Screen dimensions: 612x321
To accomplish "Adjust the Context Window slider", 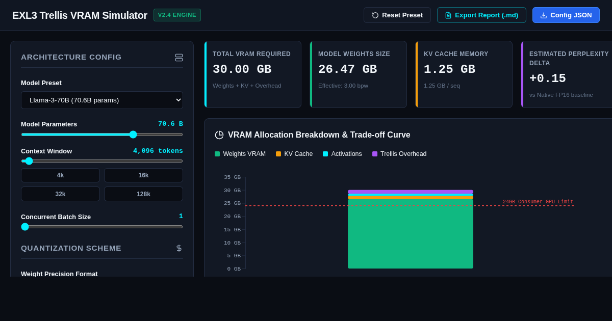I will click(x=102, y=161).
